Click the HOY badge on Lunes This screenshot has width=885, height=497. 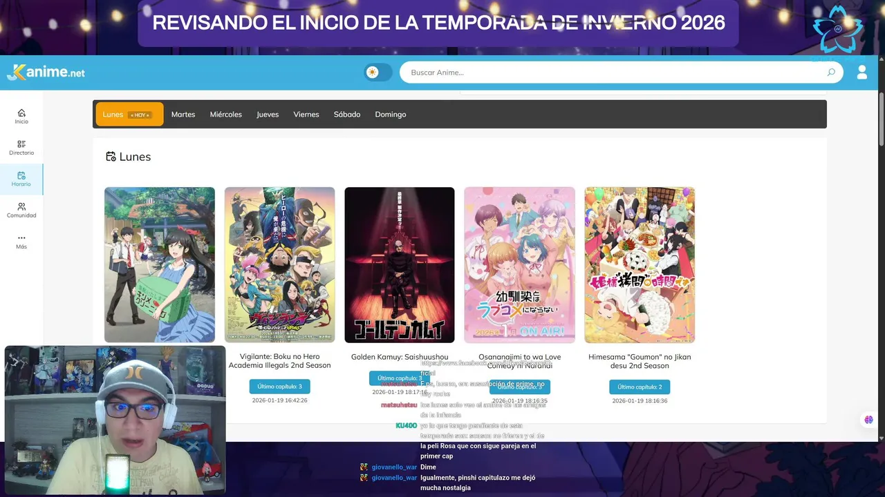tap(140, 115)
